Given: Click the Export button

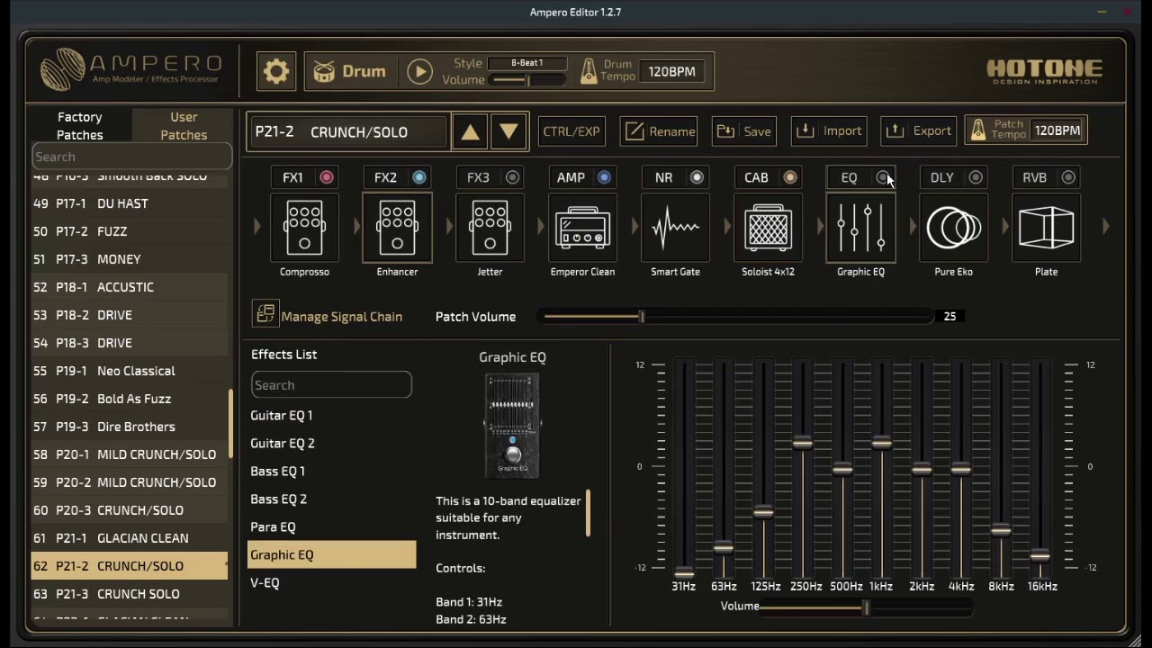Looking at the screenshot, I should click(919, 131).
